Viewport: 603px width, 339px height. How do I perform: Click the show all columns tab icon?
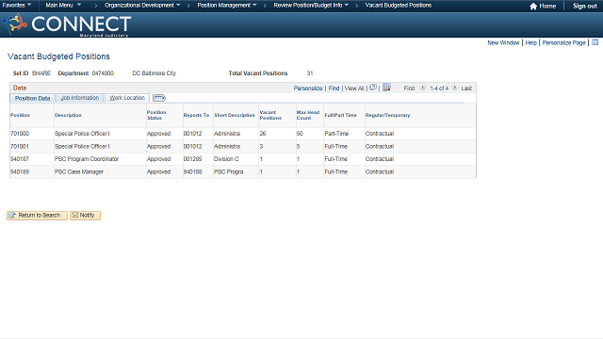159,98
